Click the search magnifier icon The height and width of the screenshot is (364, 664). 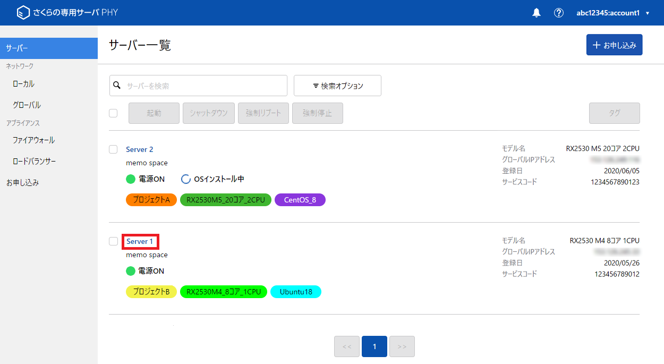117,85
